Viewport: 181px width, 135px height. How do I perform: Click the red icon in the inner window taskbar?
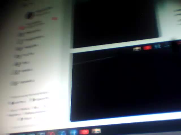147,48
